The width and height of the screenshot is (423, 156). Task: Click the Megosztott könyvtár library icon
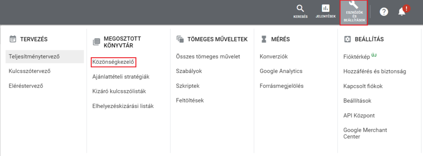click(x=96, y=42)
